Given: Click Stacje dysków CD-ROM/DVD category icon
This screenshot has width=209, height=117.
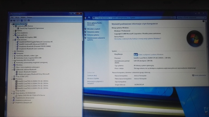Looking at the screenshot, I should (x=14, y=93).
